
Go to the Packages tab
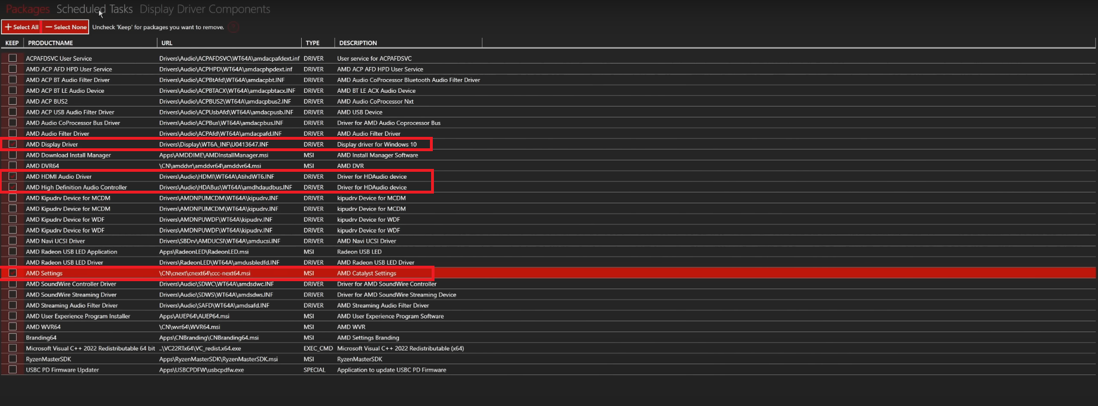click(x=27, y=9)
